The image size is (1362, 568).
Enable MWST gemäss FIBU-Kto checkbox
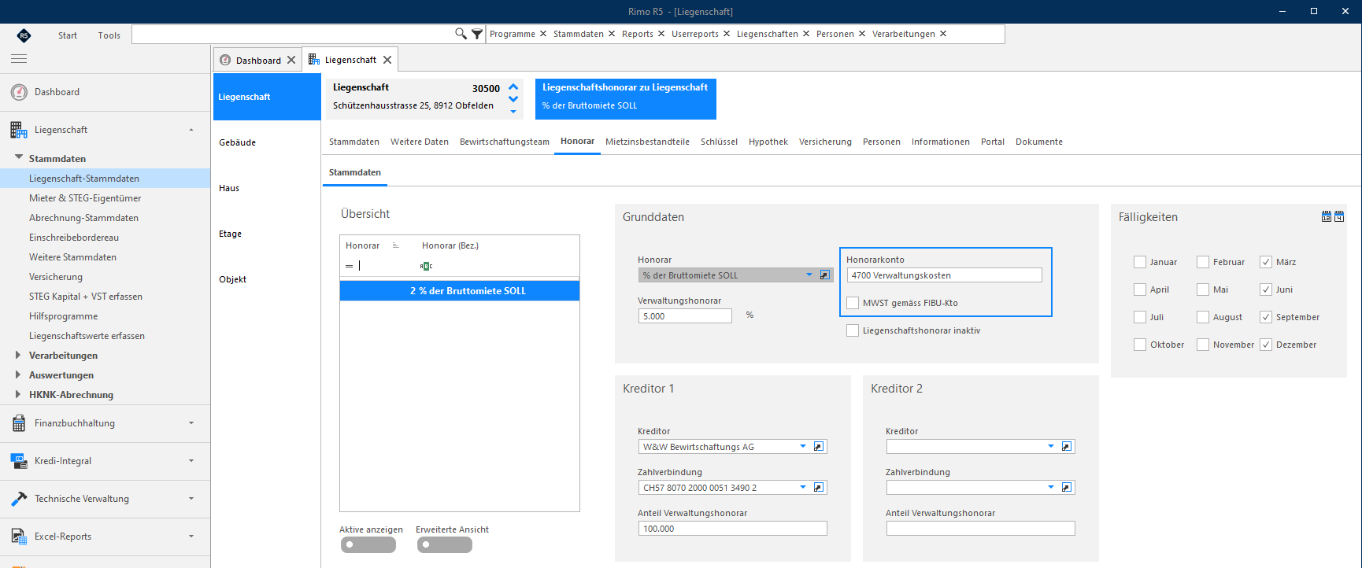point(853,303)
